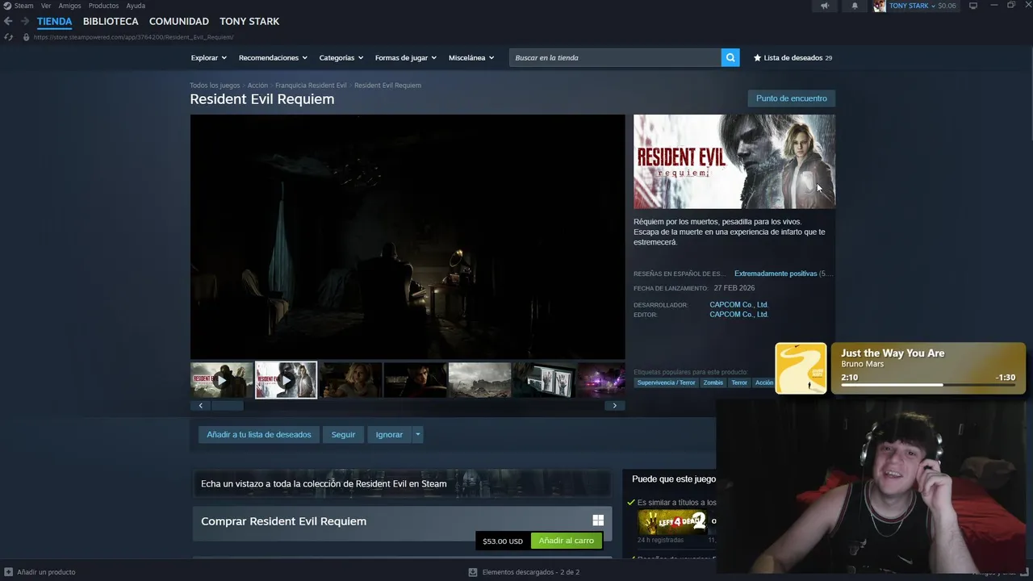The height and width of the screenshot is (581, 1033).
Task: Expand the Explorar dropdown
Action: [x=209, y=58]
